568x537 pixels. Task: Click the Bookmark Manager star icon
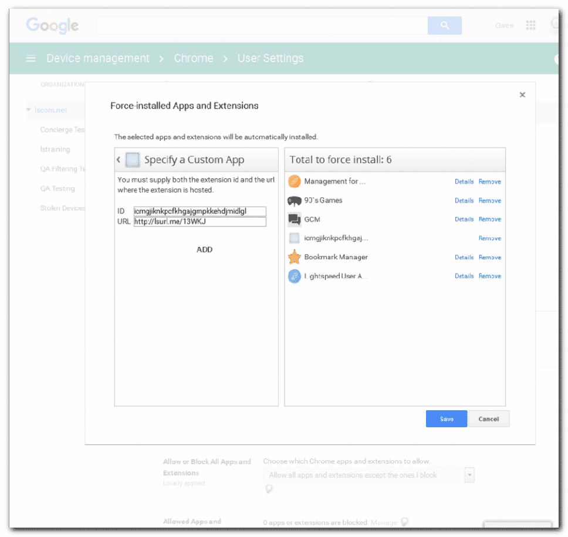[x=295, y=257]
